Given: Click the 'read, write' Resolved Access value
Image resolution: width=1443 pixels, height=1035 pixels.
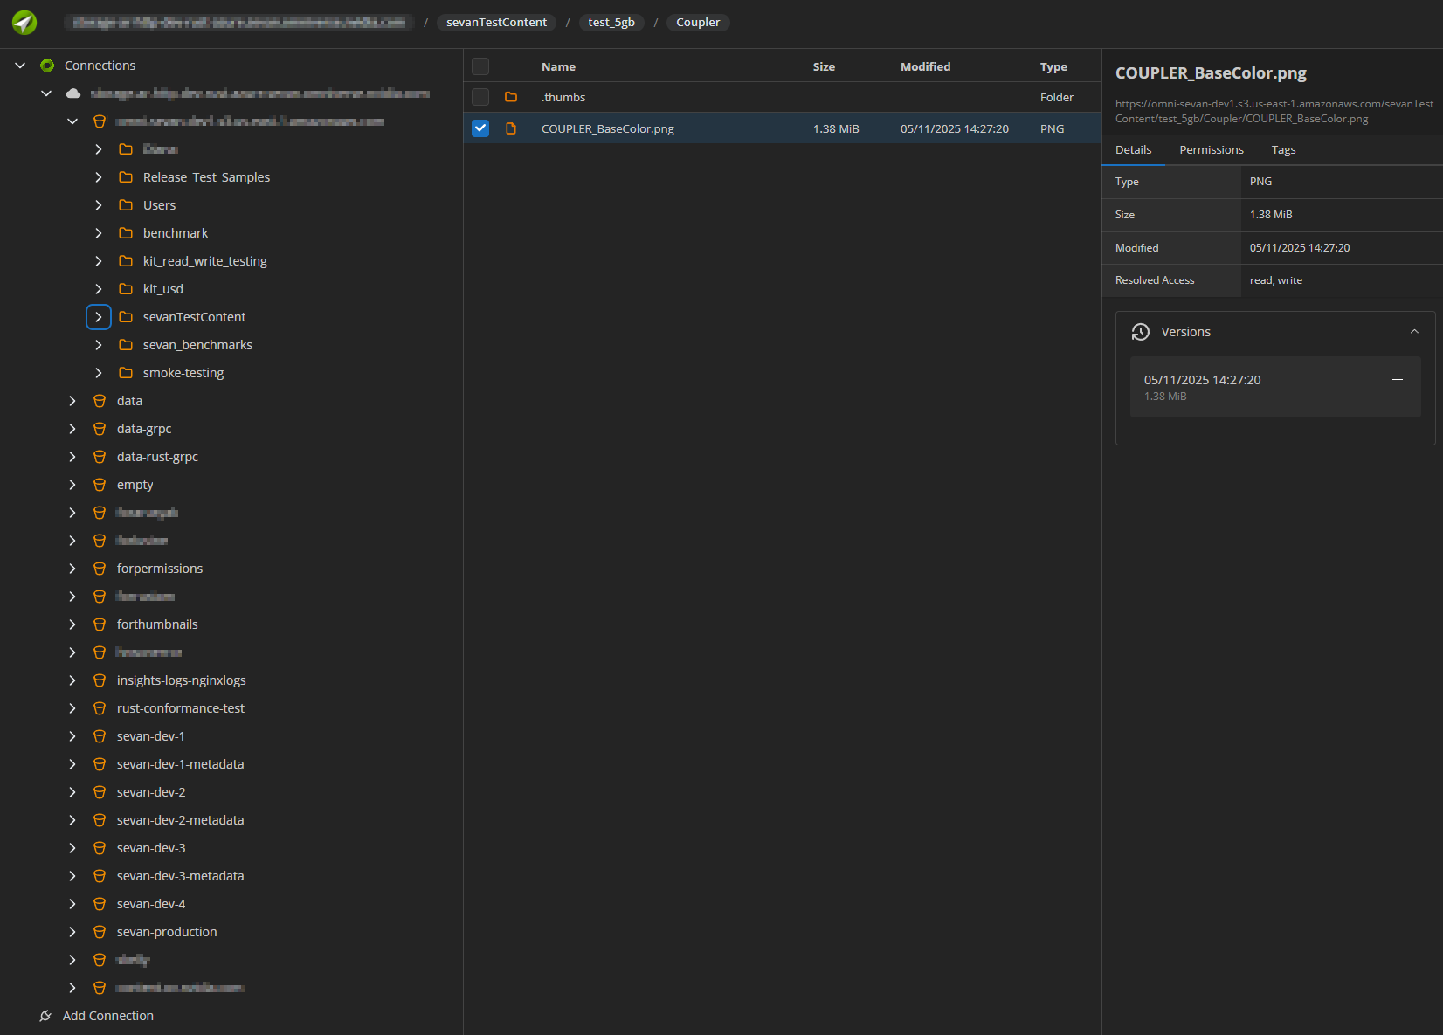Looking at the screenshot, I should [1275, 280].
